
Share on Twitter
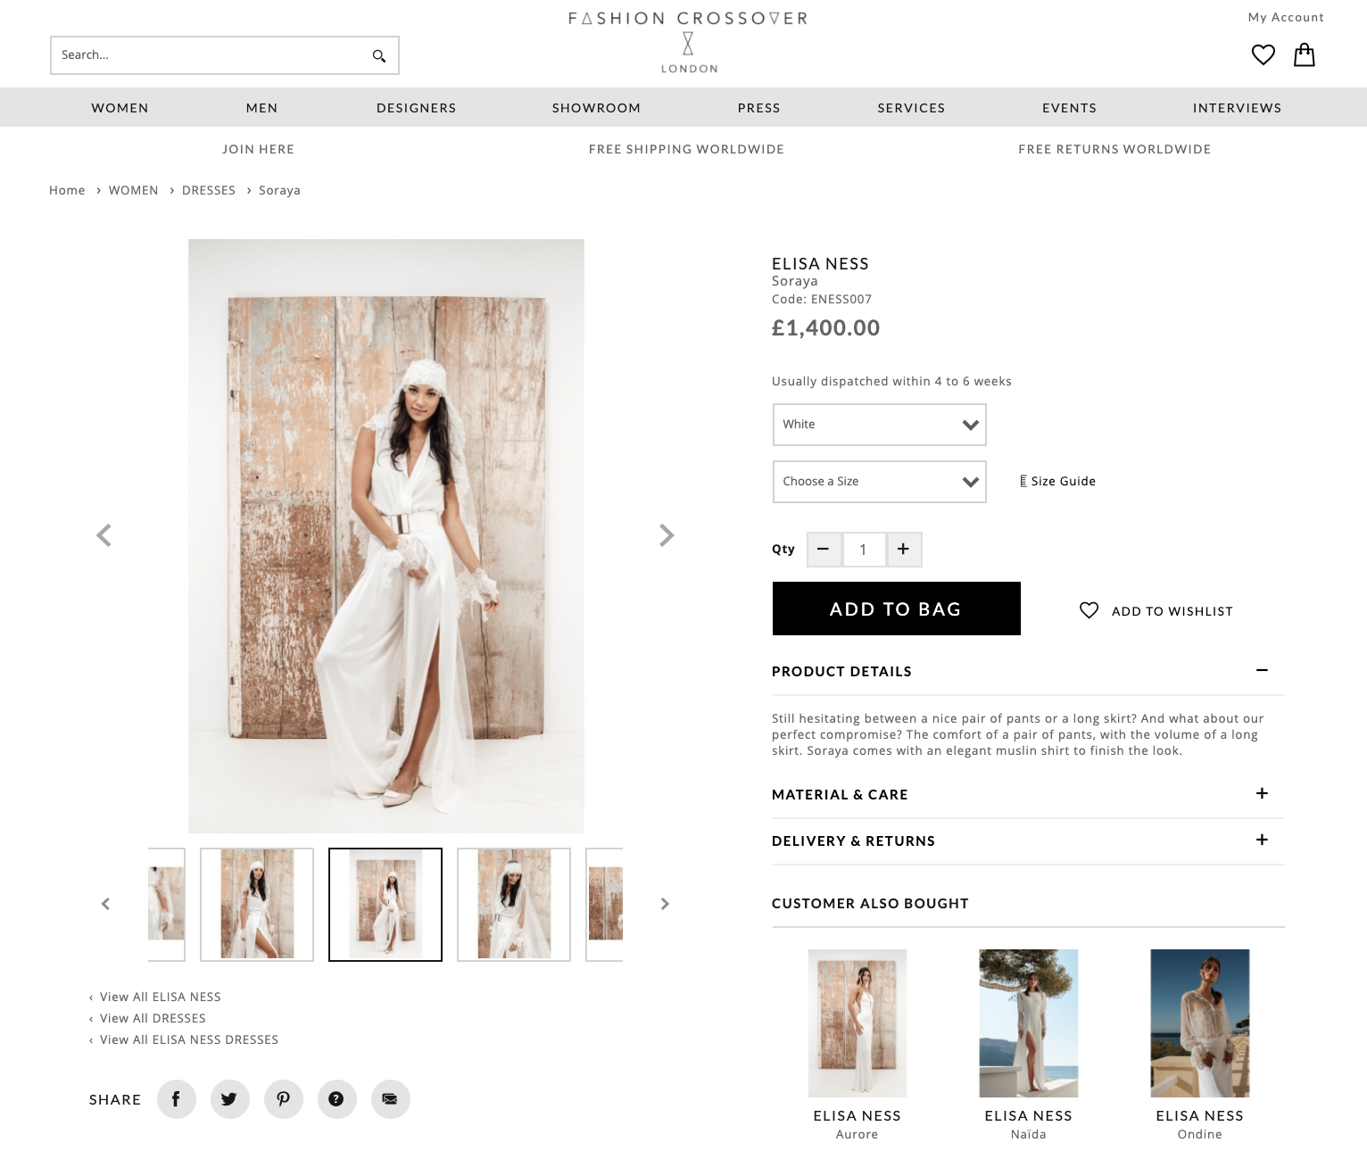[x=230, y=1099]
